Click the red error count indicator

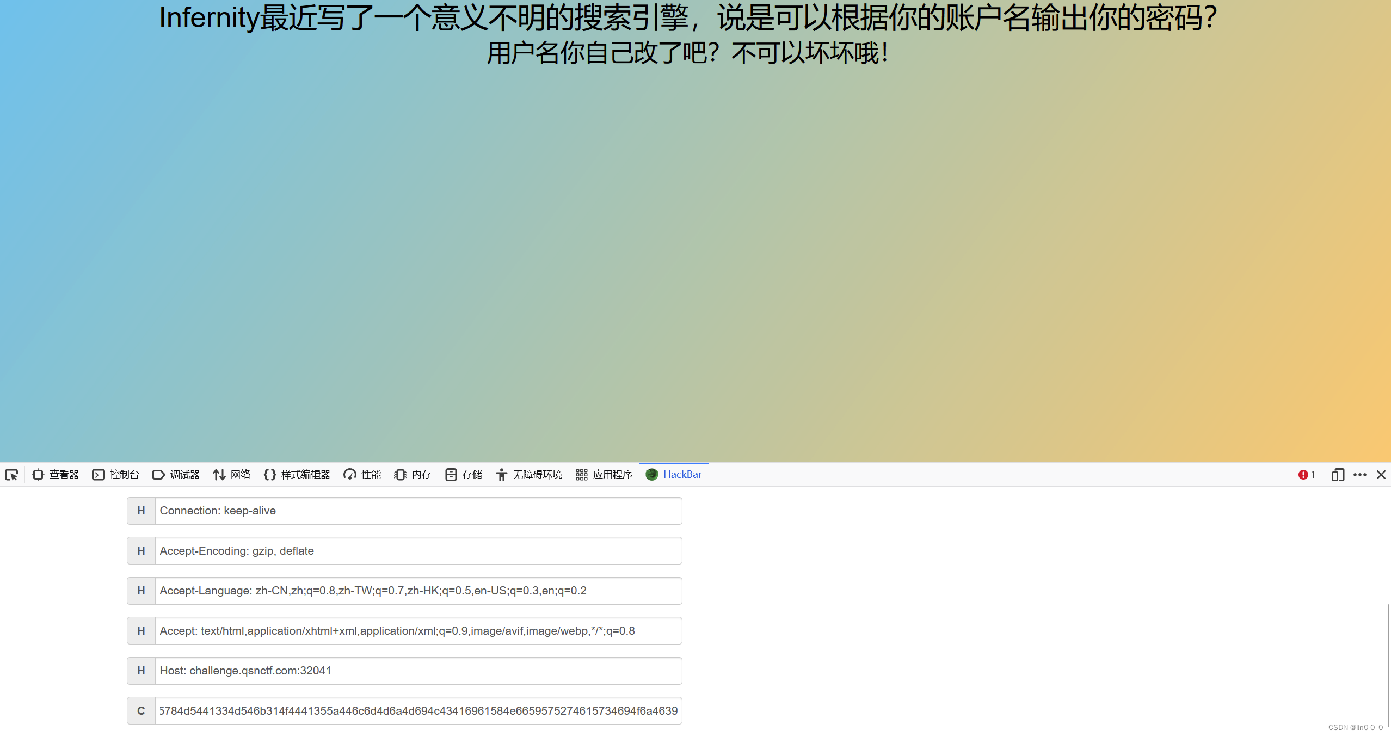pyautogui.click(x=1307, y=475)
